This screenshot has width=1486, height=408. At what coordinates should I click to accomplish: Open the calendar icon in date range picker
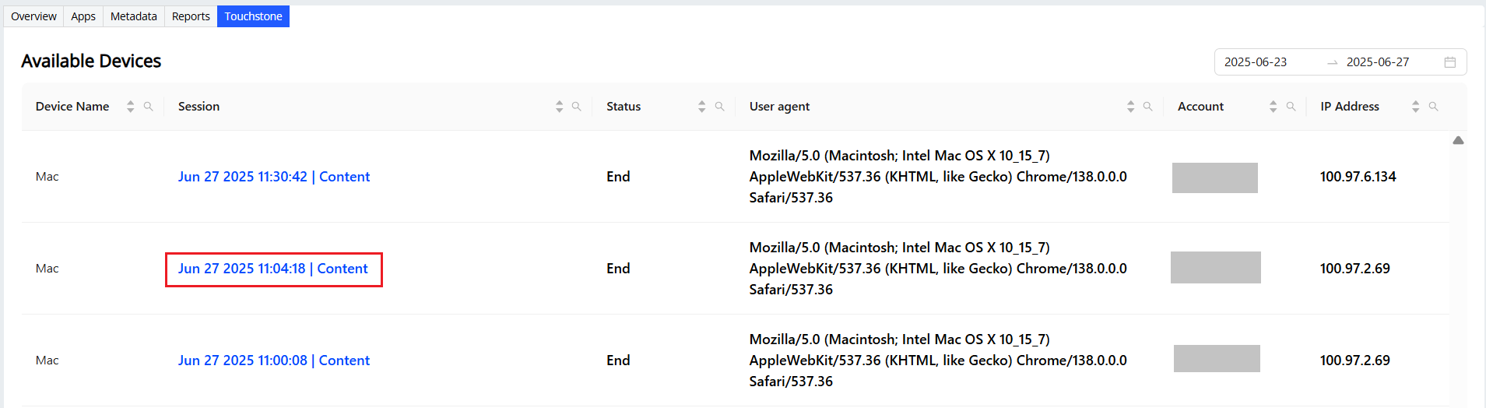click(x=1449, y=62)
